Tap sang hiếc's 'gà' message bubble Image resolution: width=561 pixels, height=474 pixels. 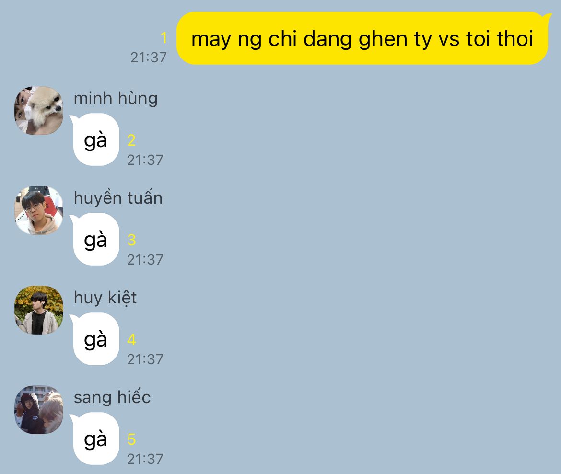pos(95,439)
